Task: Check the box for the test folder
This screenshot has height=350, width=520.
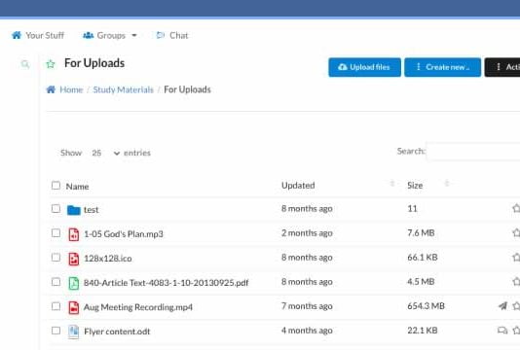Action: click(x=56, y=209)
